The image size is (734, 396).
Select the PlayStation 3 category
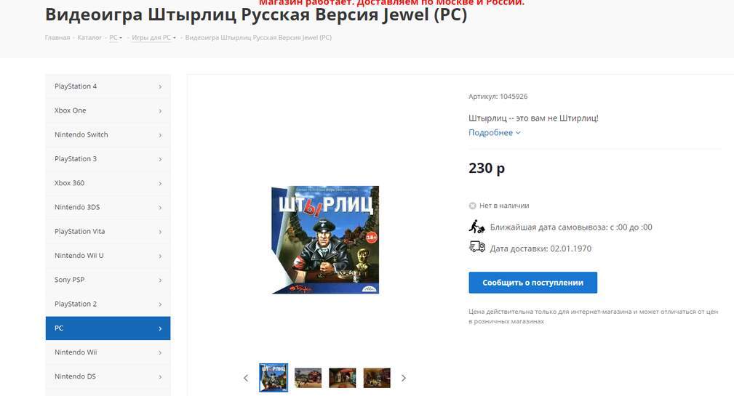[x=108, y=159]
